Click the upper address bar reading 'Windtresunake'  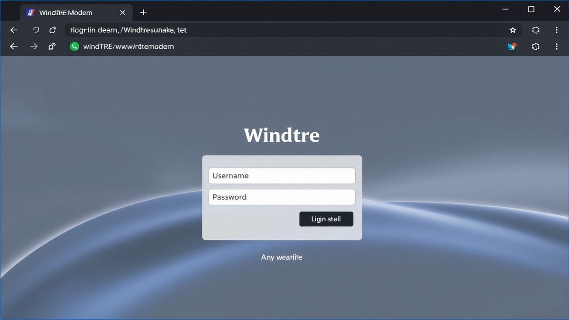(x=293, y=30)
